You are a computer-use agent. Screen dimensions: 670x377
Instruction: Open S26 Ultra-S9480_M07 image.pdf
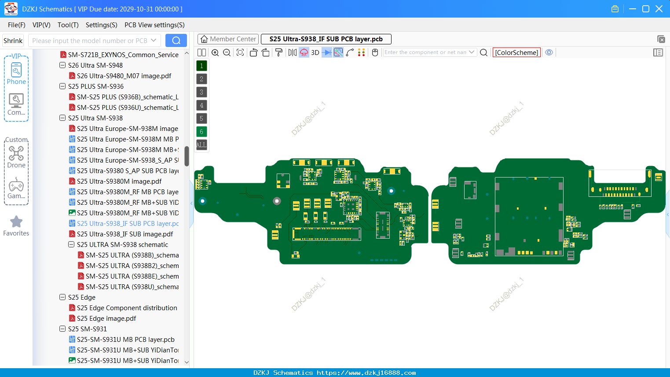click(120, 76)
